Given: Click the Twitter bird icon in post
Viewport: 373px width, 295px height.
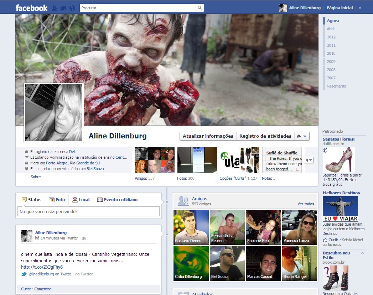Looking at the screenshot, I should click(x=24, y=274).
